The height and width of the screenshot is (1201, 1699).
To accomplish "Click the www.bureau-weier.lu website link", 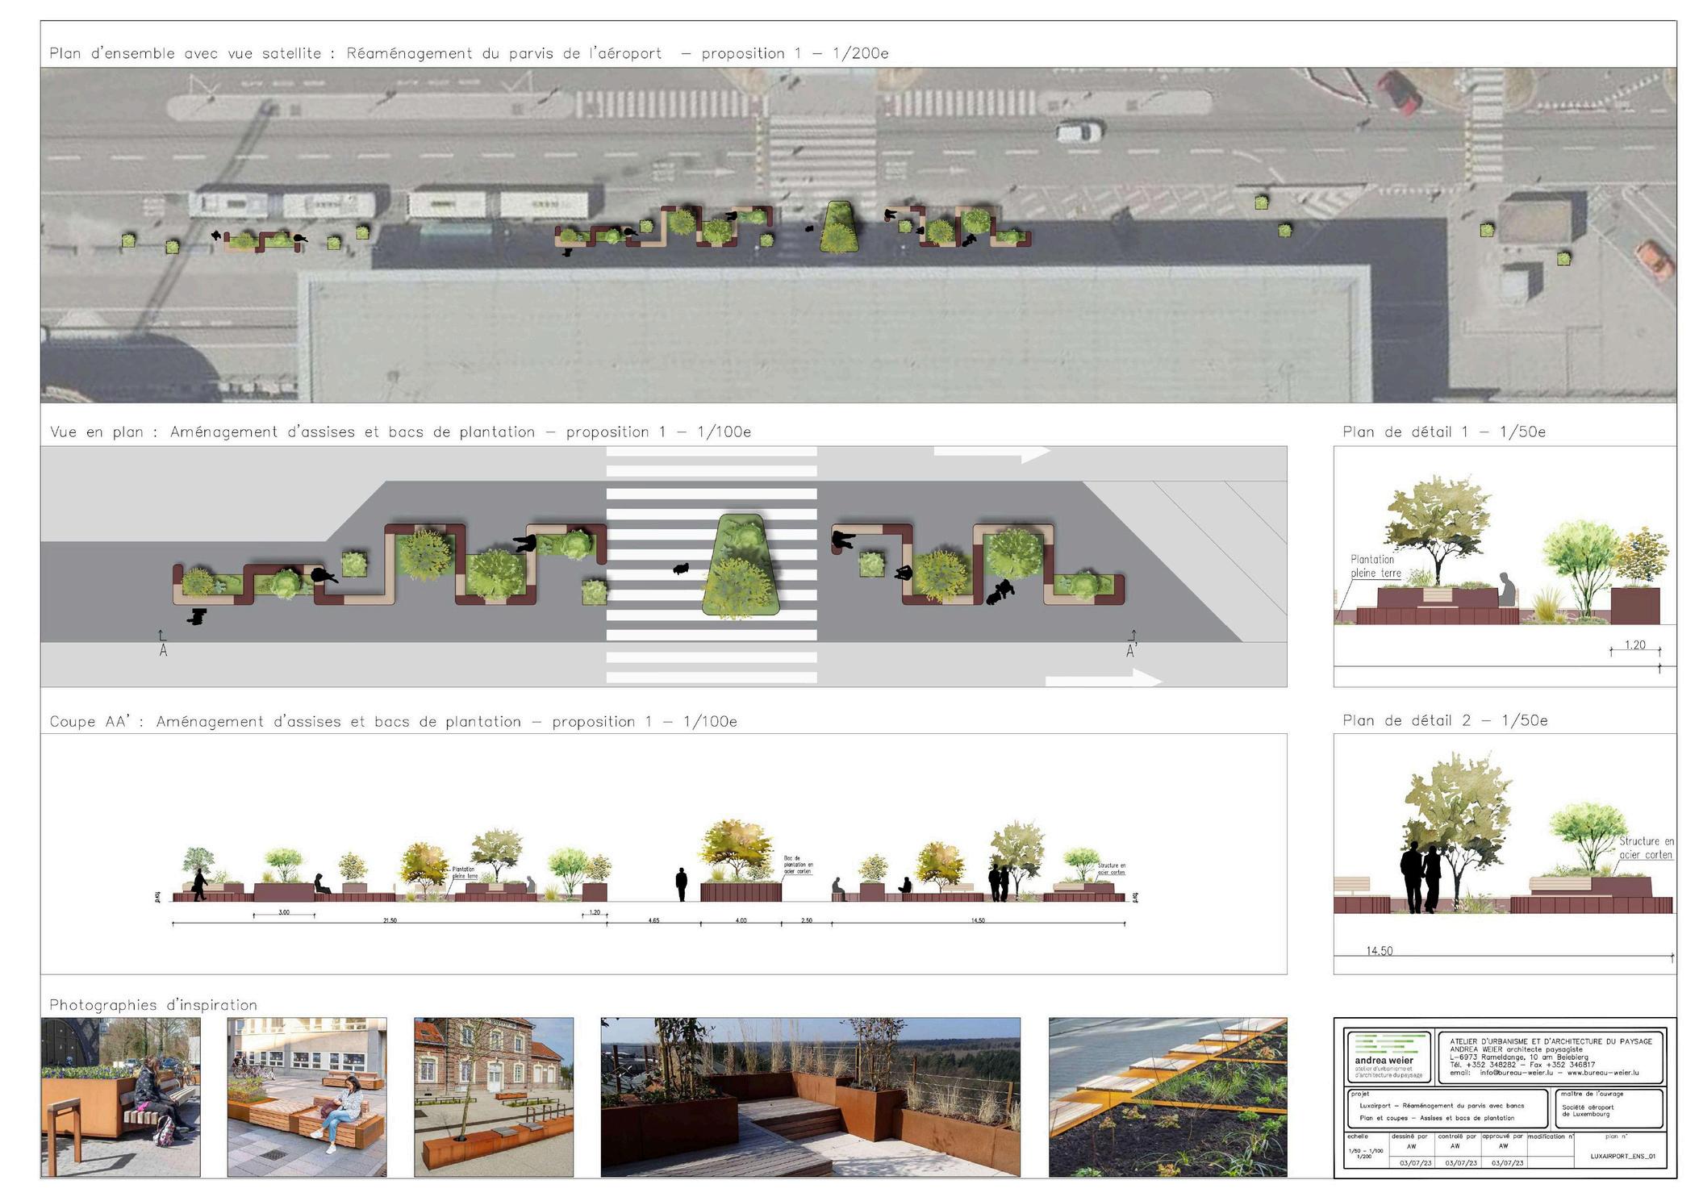I will point(1602,1073).
